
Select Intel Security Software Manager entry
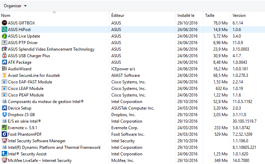click(37, 141)
